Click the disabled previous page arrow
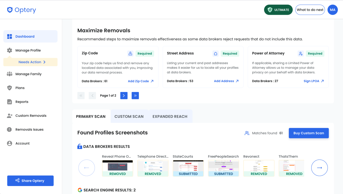The height and width of the screenshot is (194, 343). pyautogui.click(x=92, y=95)
